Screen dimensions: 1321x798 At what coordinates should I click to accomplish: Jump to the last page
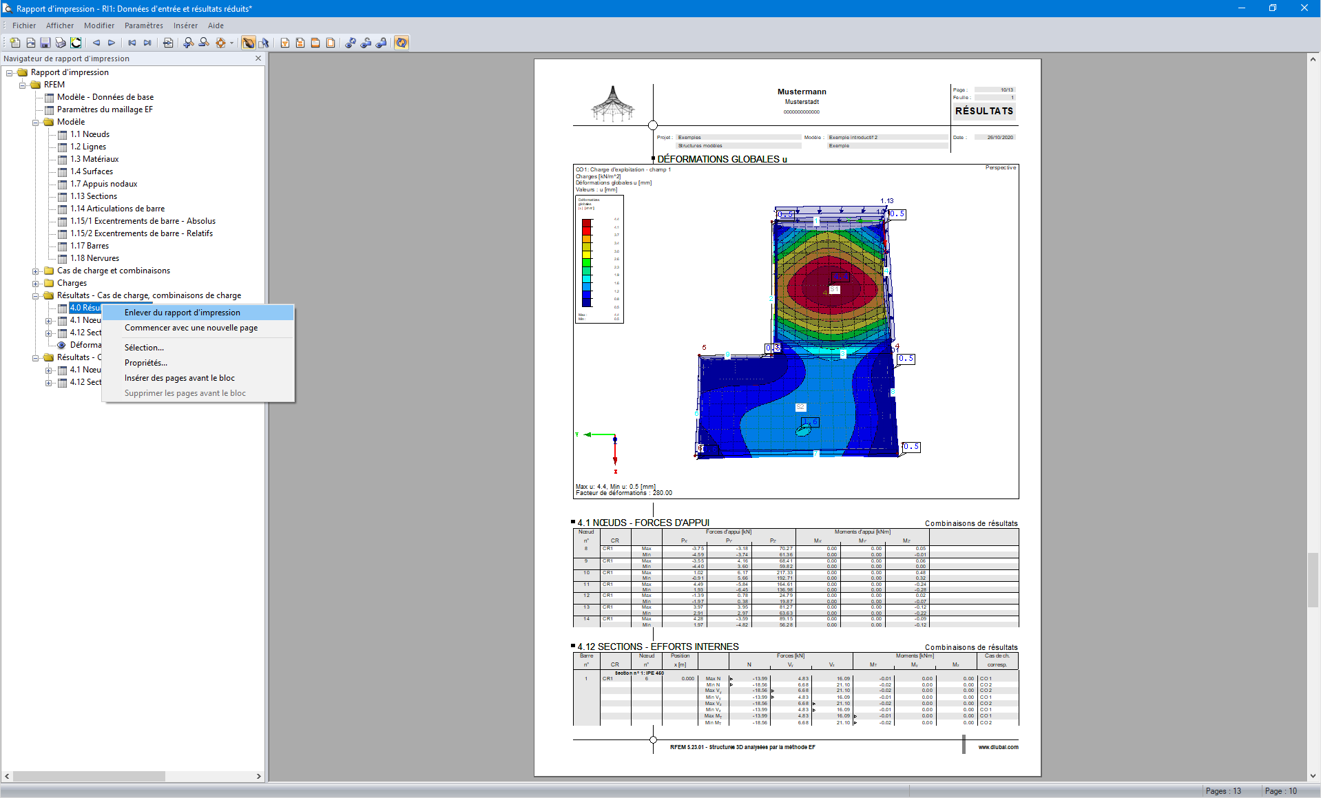click(x=147, y=43)
